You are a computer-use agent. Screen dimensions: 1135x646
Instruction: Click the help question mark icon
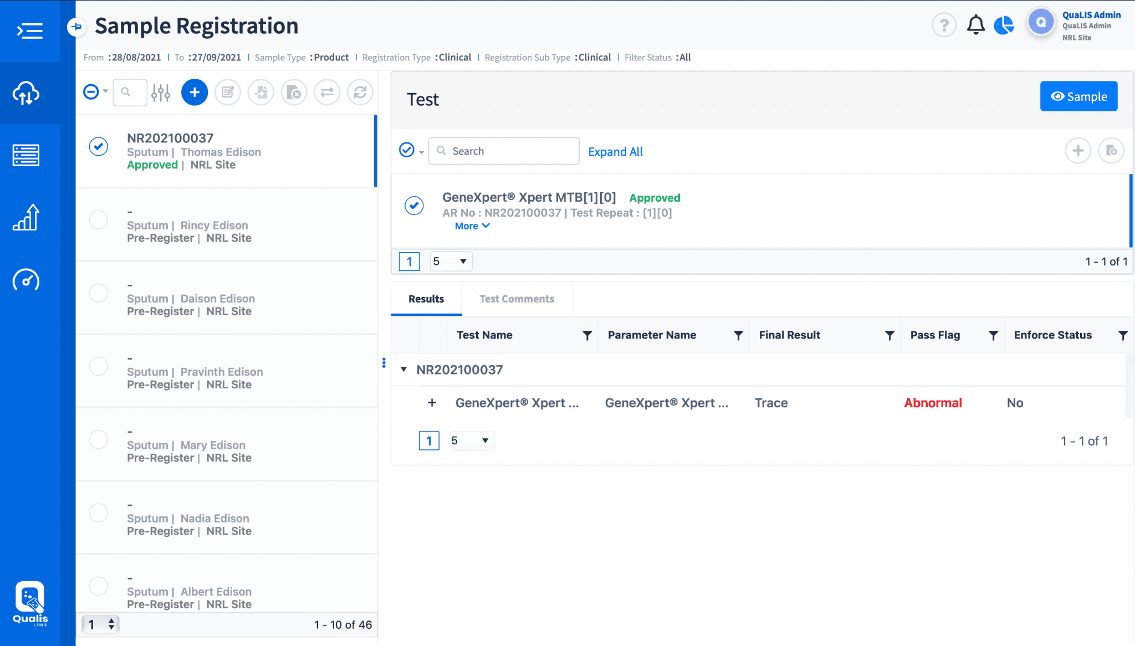944,25
